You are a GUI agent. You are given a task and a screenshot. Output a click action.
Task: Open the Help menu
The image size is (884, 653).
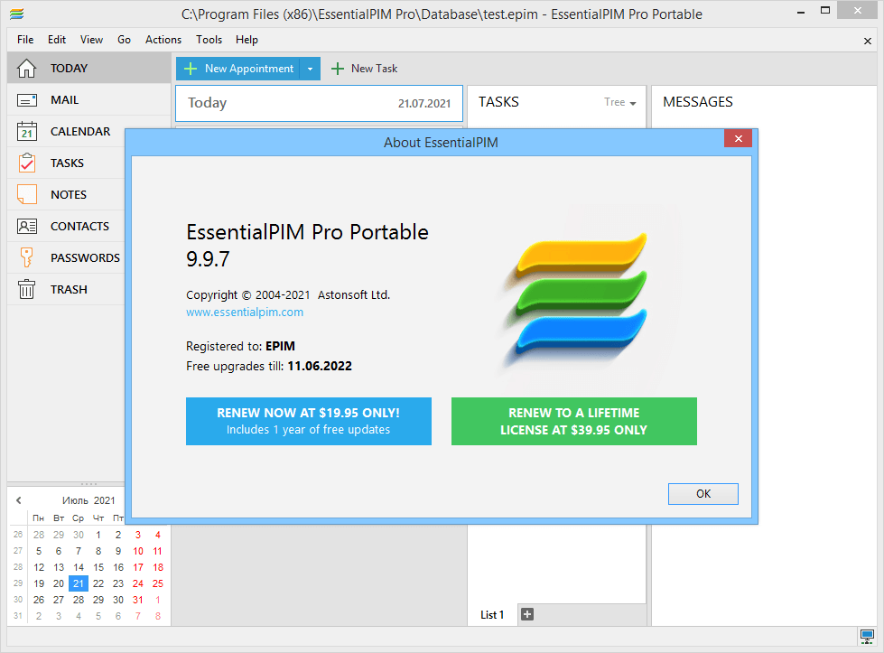pos(247,40)
